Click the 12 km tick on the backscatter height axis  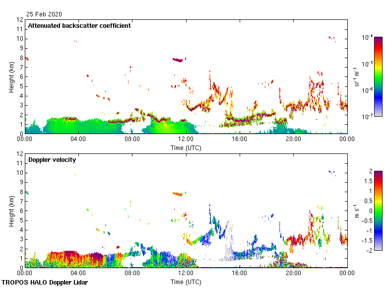(x=20, y=20)
